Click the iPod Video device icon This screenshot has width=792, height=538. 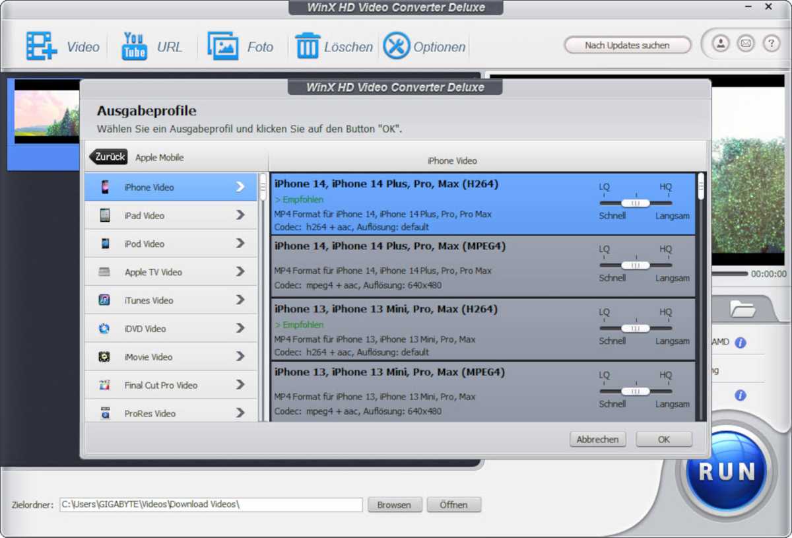(105, 244)
